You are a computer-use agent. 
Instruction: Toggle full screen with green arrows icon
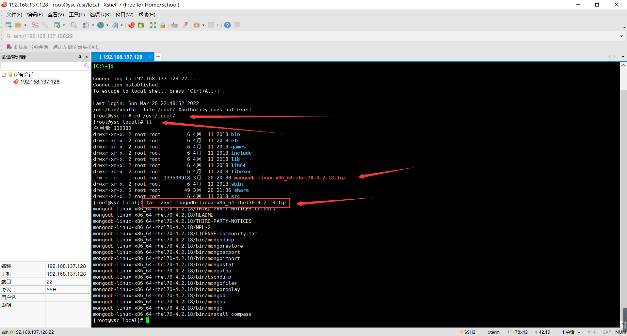coord(153,25)
